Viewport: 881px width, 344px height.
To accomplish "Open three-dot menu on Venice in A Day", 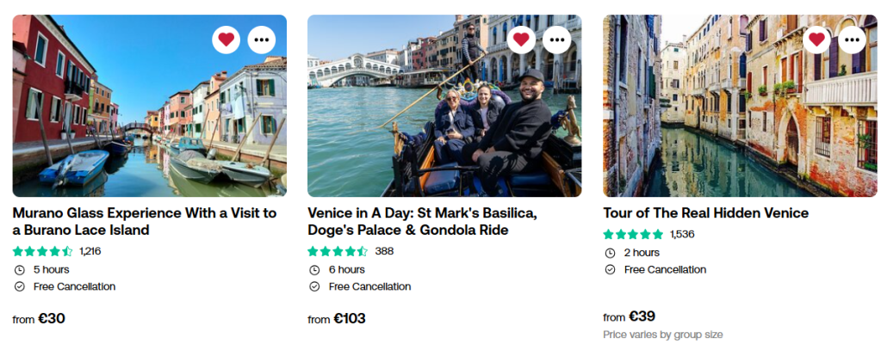I will (556, 40).
